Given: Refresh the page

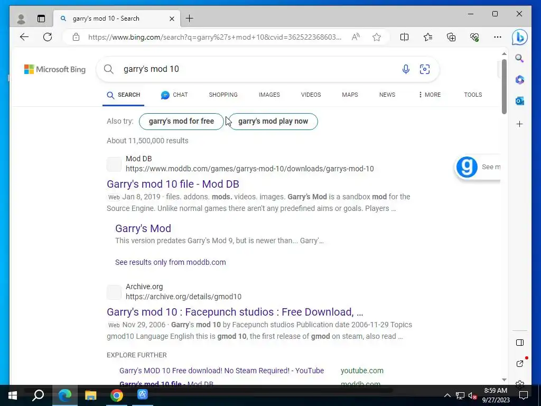Looking at the screenshot, I should click(x=48, y=37).
